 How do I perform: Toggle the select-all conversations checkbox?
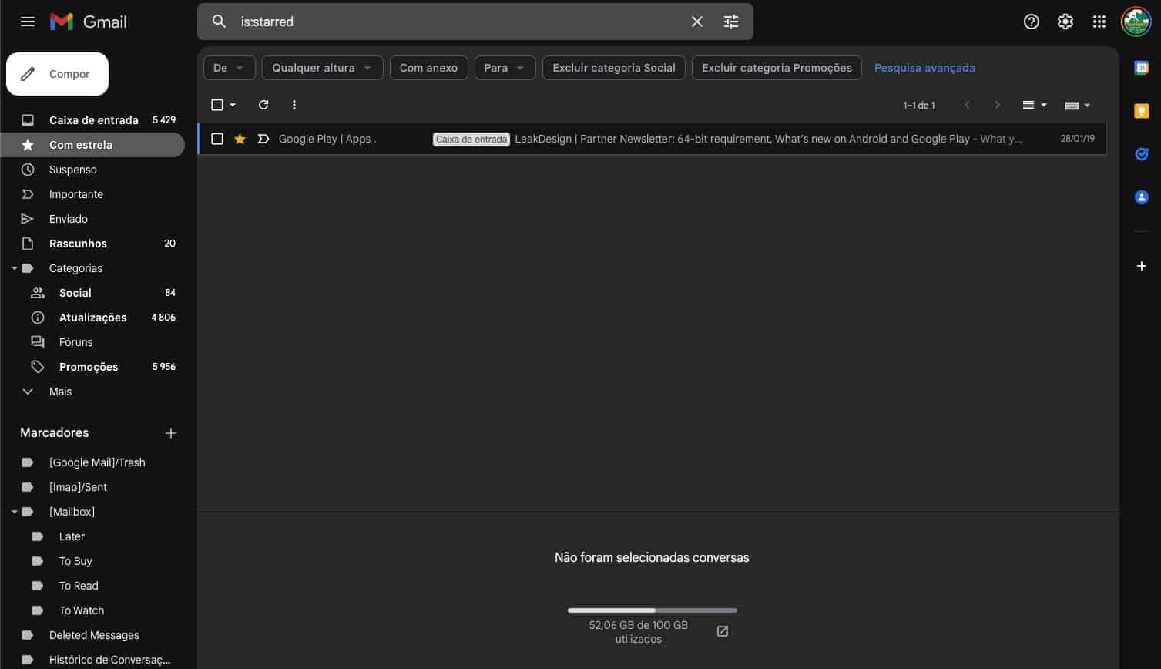point(217,104)
